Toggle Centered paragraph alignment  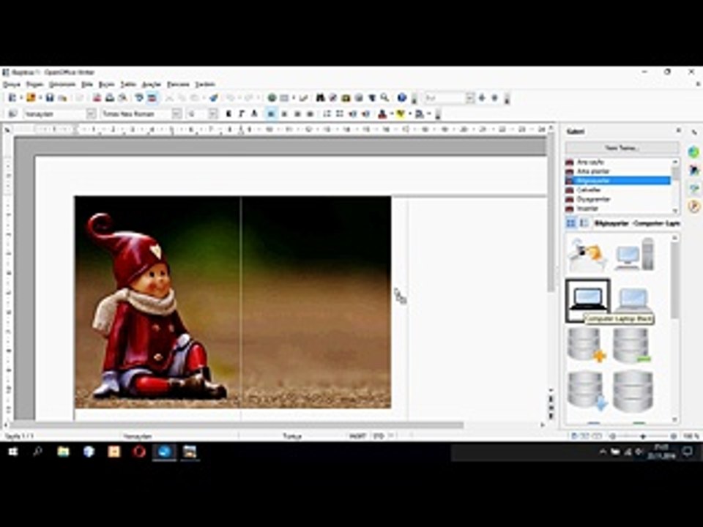point(284,114)
